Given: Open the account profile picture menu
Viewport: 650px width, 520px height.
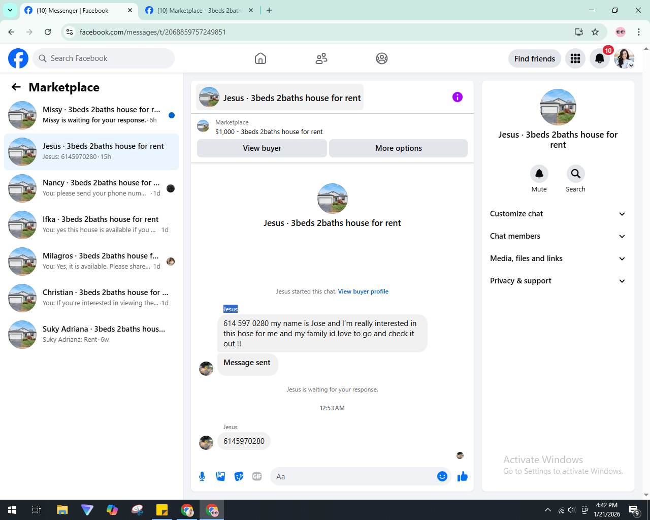Looking at the screenshot, I should (x=624, y=58).
